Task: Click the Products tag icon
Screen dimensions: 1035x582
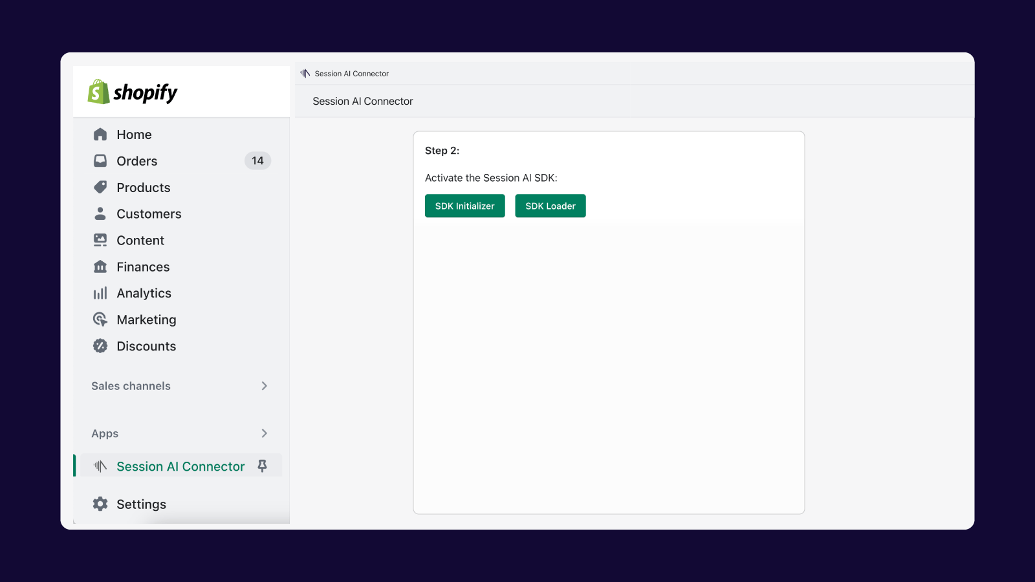Action: pos(100,187)
